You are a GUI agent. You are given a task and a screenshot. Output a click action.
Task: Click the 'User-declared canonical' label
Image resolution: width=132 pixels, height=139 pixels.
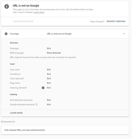point(21,100)
